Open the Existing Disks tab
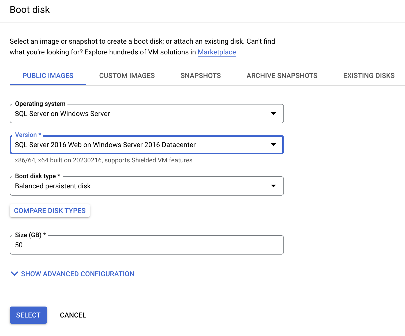The width and height of the screenshot is (405, 336). coord(369,76)
